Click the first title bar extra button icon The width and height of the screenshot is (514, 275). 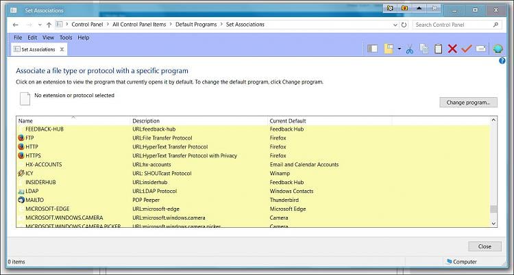(390, 8)
